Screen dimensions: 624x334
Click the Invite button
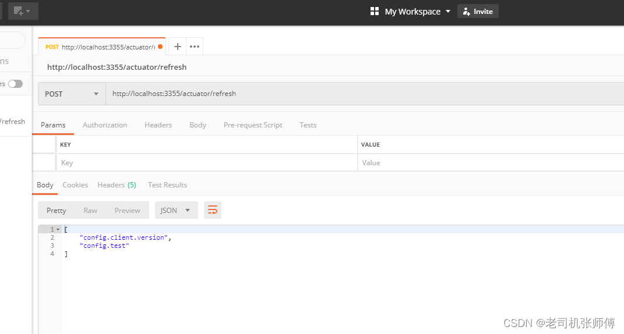click(x=478, y=12)
